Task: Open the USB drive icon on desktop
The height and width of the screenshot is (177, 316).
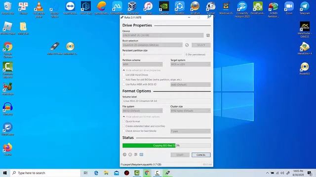Action: (x=55, y=48)
